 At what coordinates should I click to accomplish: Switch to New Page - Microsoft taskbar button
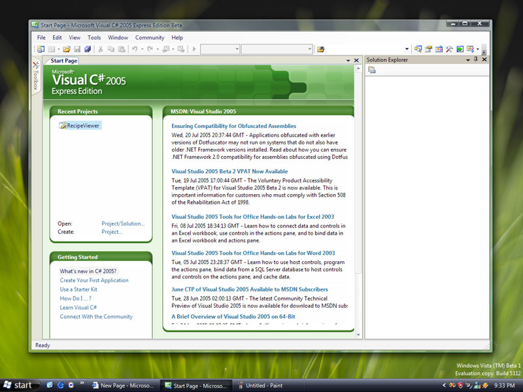pos(123,385)
